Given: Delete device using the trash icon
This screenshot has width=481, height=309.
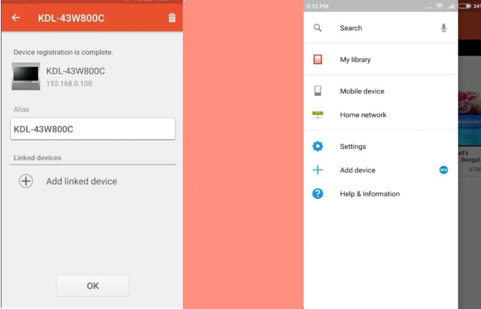Looking at the screenshot, I should pos(172,18).
